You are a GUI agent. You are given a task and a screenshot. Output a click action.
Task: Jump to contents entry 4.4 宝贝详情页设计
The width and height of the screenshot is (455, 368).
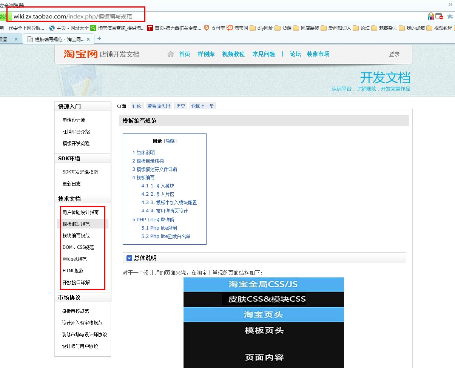point(165,211)
